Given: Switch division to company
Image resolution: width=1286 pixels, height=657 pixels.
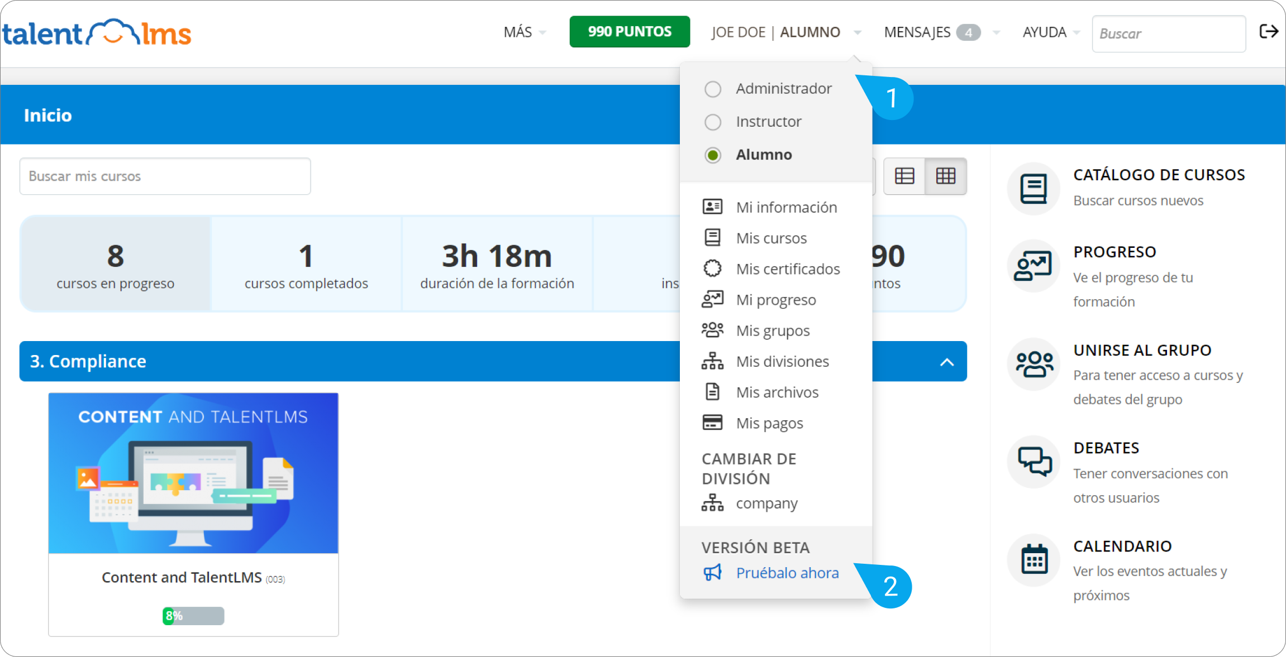Looking at the screenshot, I should point(766,503).
